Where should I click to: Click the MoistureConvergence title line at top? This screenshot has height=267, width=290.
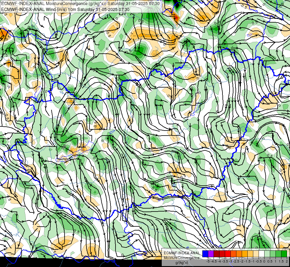(x=81, y=4)
